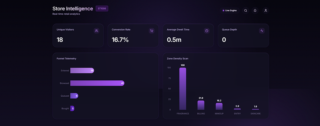320x126 pixels.
Task: Click the BILLING bar in Zone Density
Action: pos(201,105)
